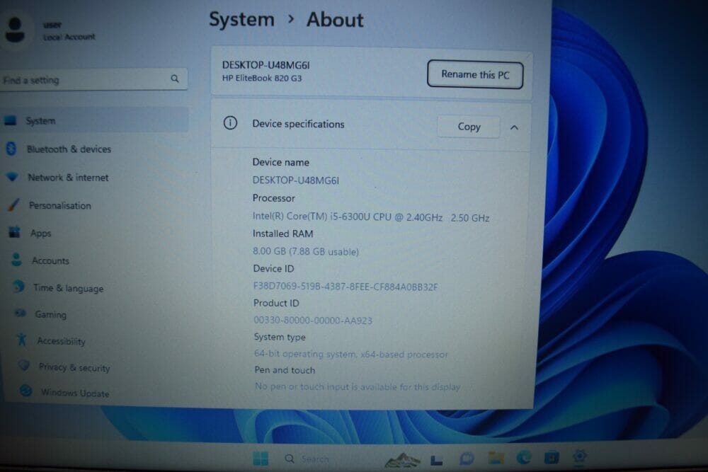Viewport: 708px width, 472px height.
Task: Launch Microsoft Edge from the taskbar
Action: pyautogui.click(x=524, y=458)
